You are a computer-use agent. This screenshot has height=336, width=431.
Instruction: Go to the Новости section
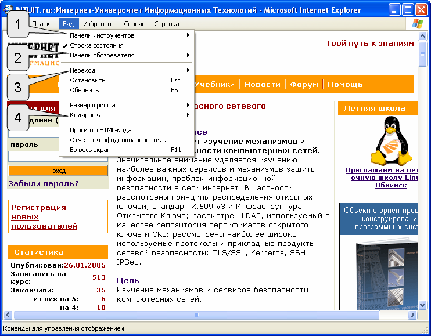pyautogui.click(x=262, y=85)
